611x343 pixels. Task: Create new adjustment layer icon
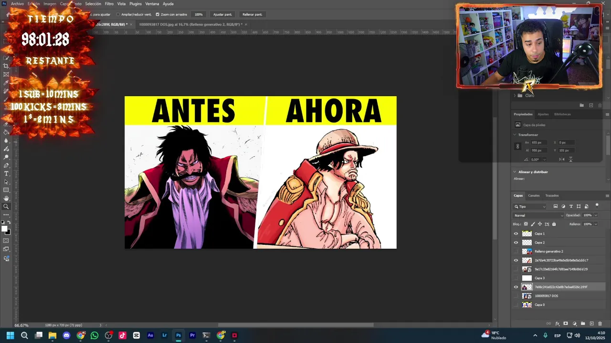point(574,323)
